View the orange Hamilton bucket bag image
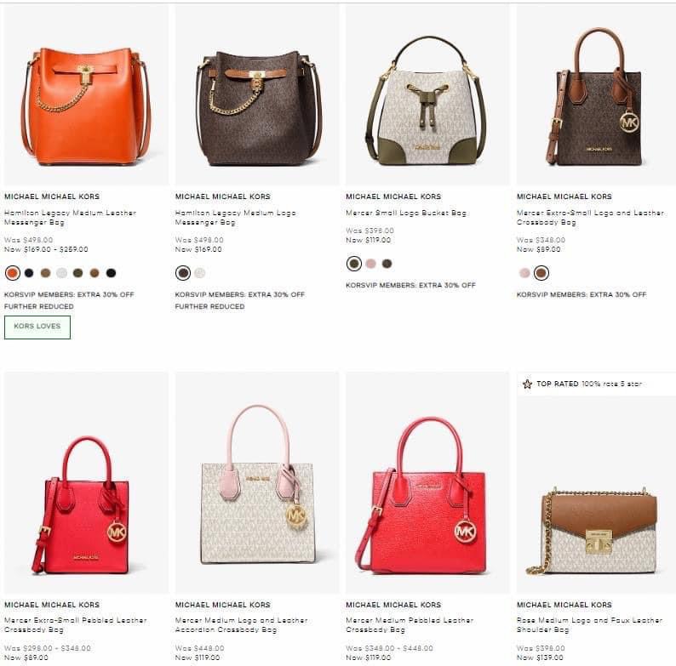 coord(86,94)
